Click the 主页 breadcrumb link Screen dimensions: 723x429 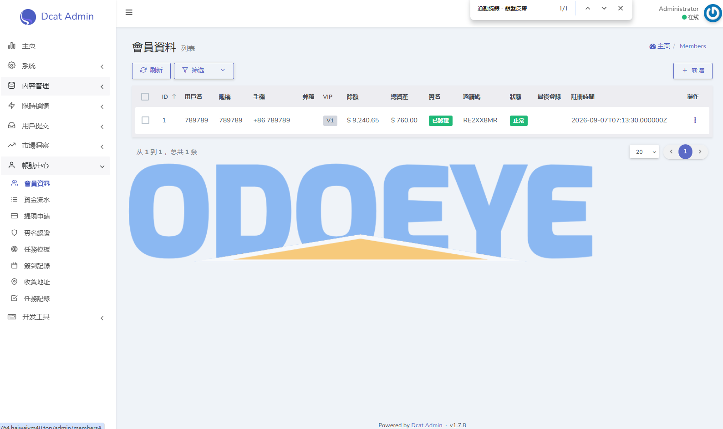[x=660, y=46]
